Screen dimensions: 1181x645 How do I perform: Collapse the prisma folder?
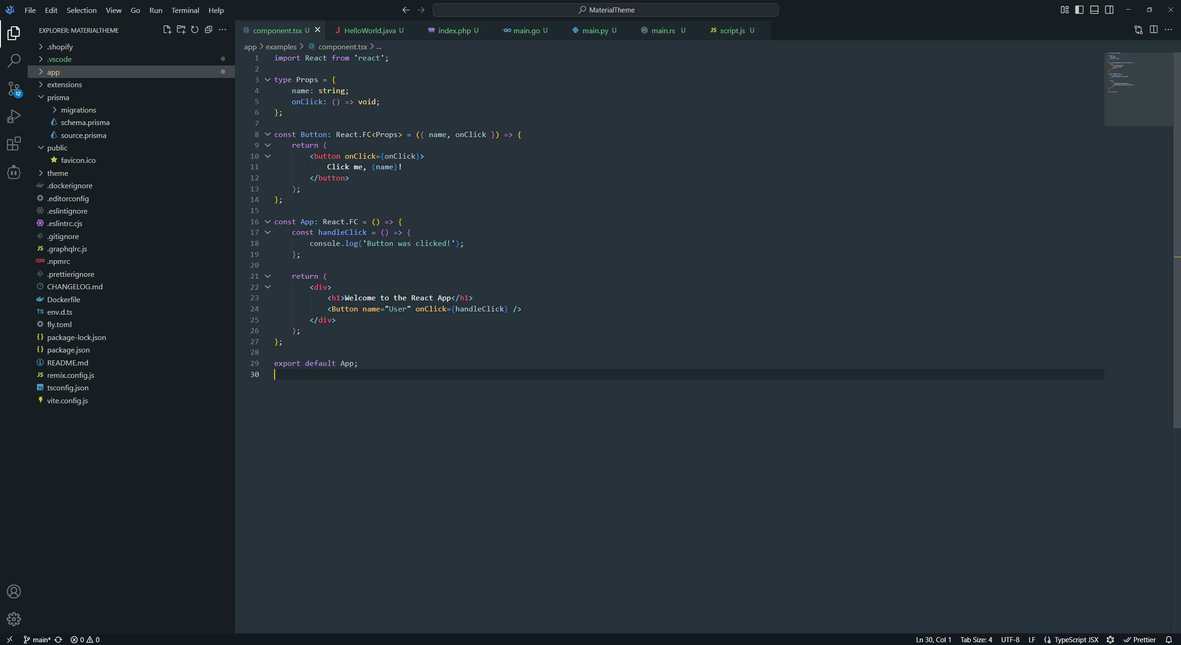coord(58,97)
